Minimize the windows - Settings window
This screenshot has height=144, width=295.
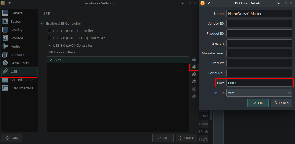click(x=183, y=3)
